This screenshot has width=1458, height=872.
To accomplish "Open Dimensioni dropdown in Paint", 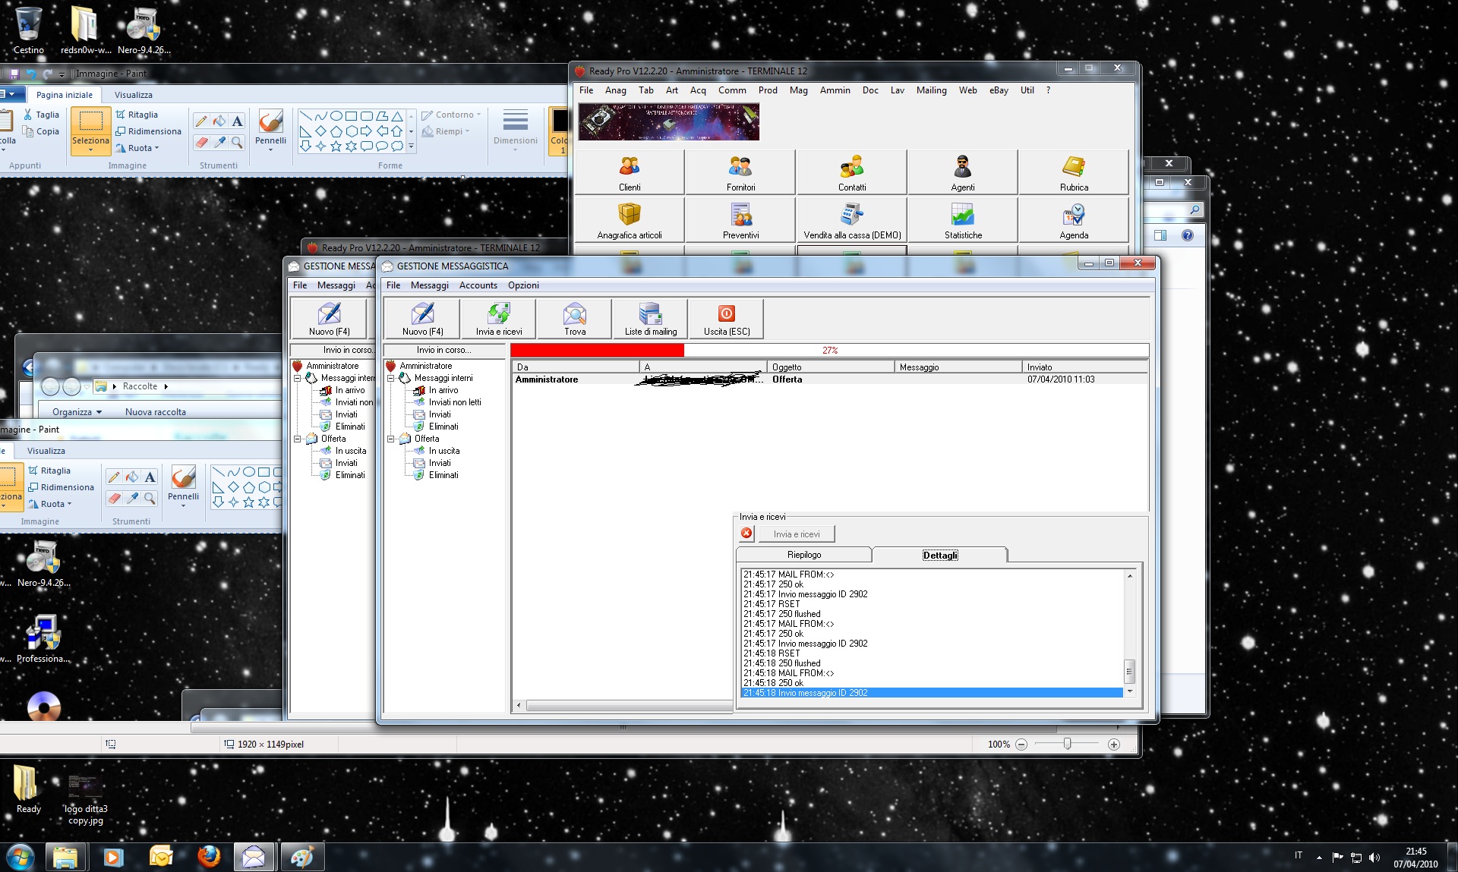I will point(515,131).
